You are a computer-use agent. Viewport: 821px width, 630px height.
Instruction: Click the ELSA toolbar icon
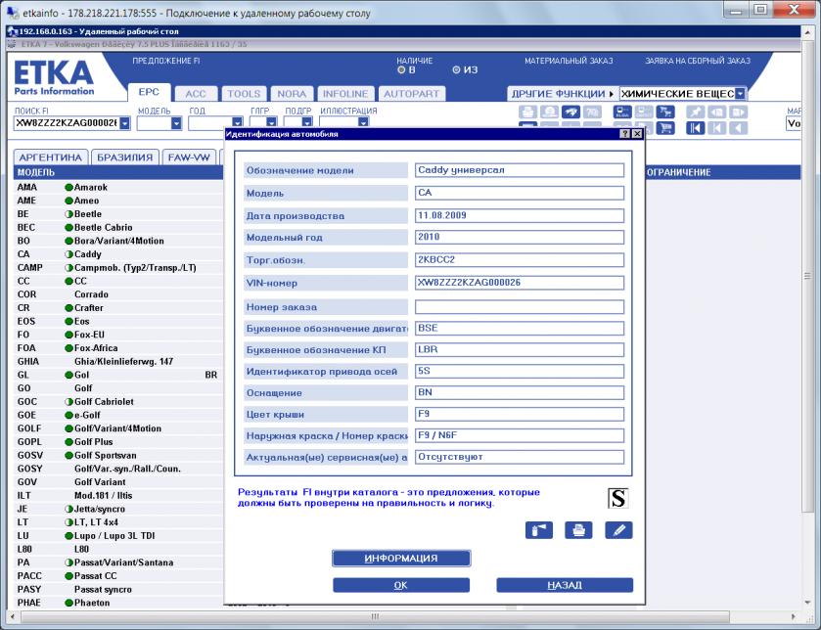click(622, 112)
